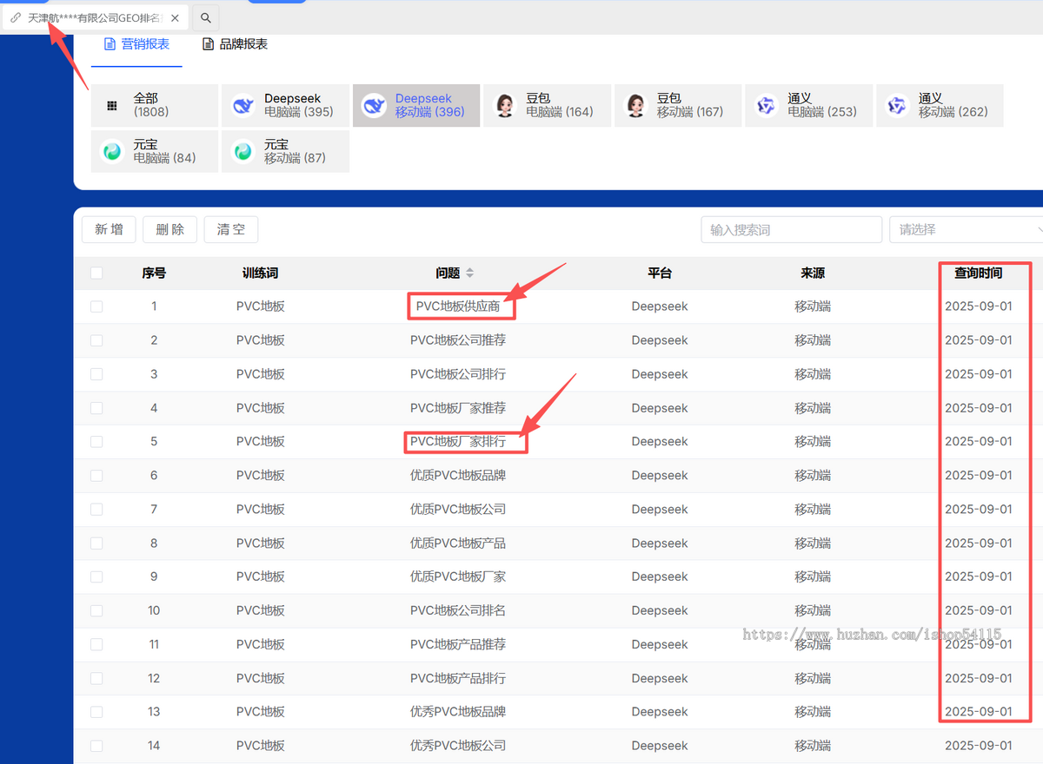
Task: Sort the table by the 问题 column
Action: 470,273
